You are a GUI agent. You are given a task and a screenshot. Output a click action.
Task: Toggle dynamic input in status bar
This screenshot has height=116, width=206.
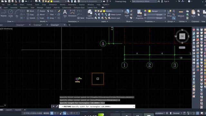point(64,113)
